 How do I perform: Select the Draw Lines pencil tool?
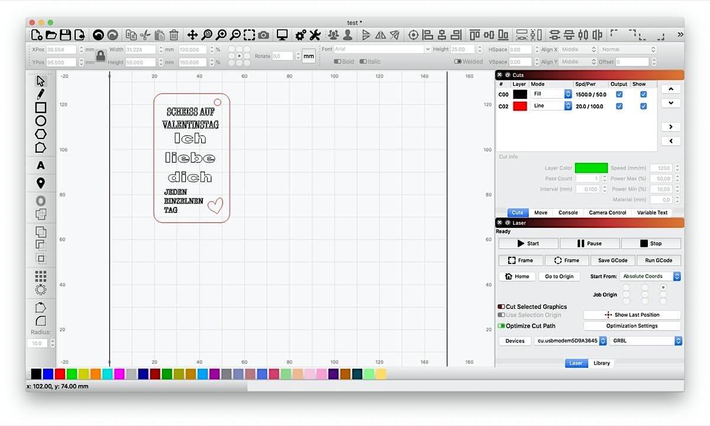tap(40, 94)
